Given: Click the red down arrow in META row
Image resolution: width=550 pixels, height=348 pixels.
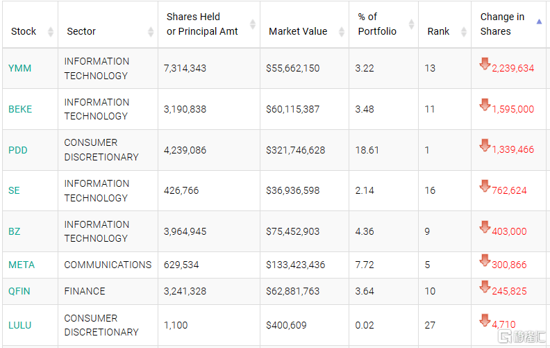Looking at the screenshot, I should click(x=485, y=260).
